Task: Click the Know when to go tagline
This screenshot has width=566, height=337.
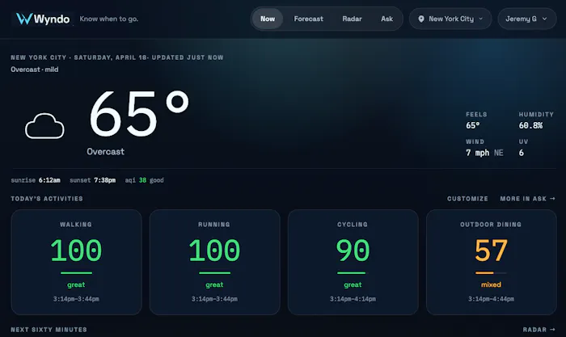Action: [x=109, y=19]
